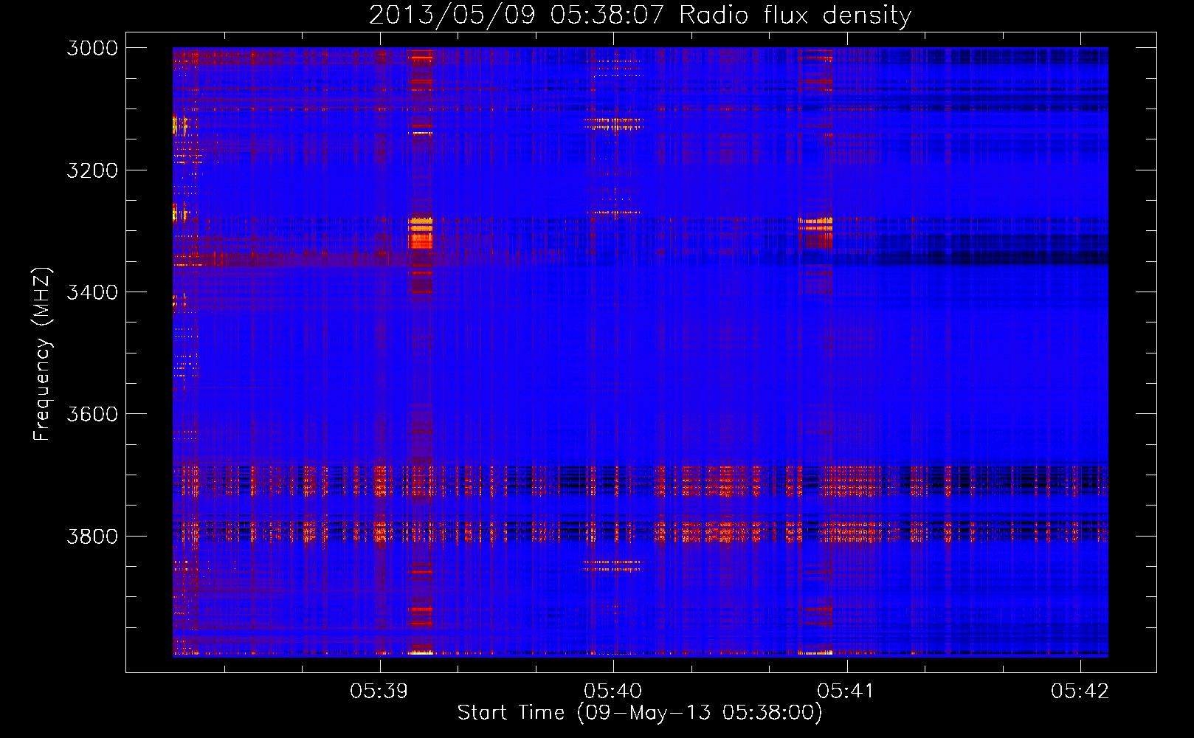Click the 05:40 time tick label
1194x738 pixels.
point(613,691)
